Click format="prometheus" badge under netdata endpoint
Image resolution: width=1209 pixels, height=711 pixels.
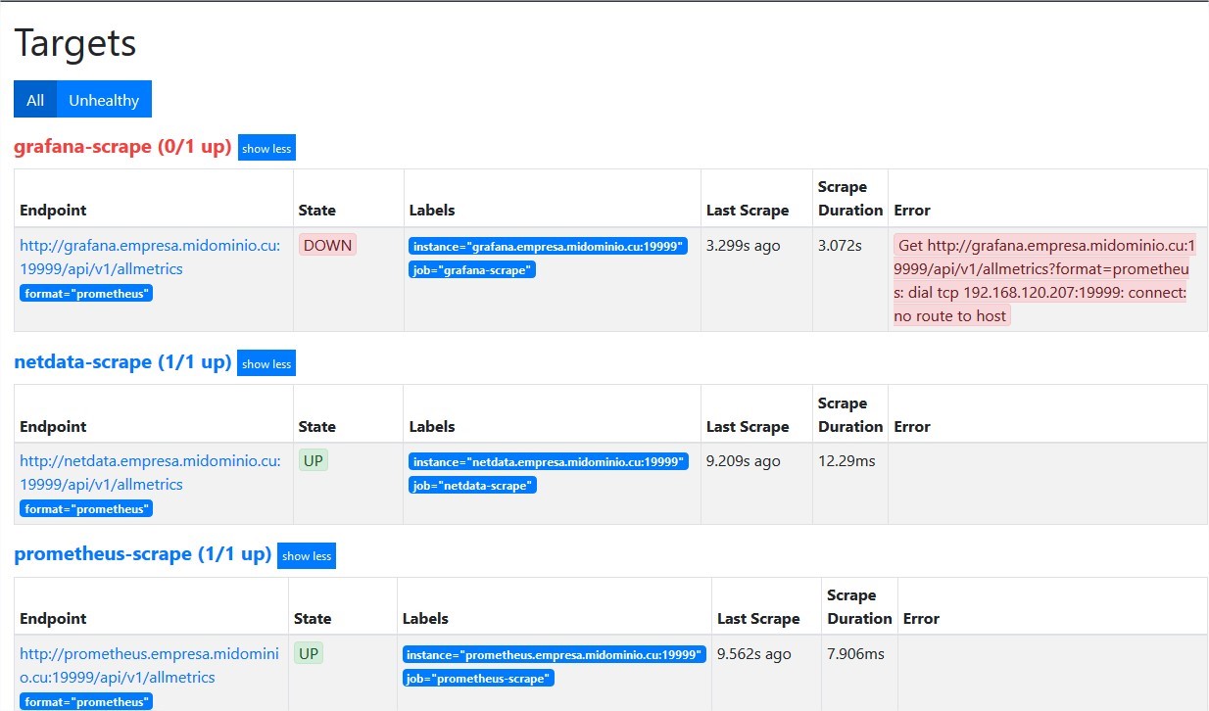click(x=86, y=508)
